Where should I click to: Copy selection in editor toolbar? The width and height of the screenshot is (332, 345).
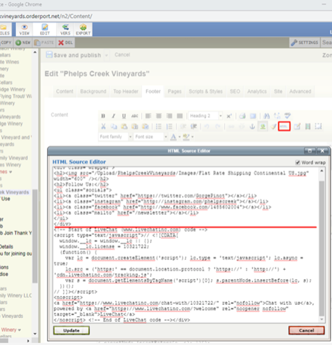tap(113, 126)
